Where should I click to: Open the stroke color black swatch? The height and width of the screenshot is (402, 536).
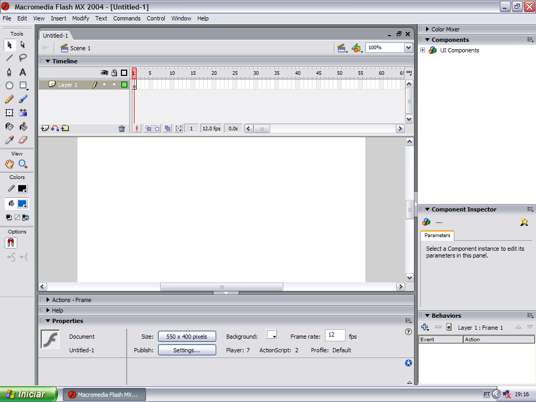pyautogui.click(x=22, y=188)
